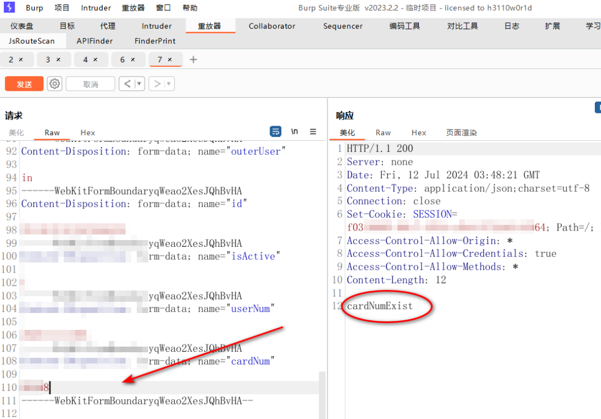
Task: Open the 项目 menu
Action: point(62,8)
